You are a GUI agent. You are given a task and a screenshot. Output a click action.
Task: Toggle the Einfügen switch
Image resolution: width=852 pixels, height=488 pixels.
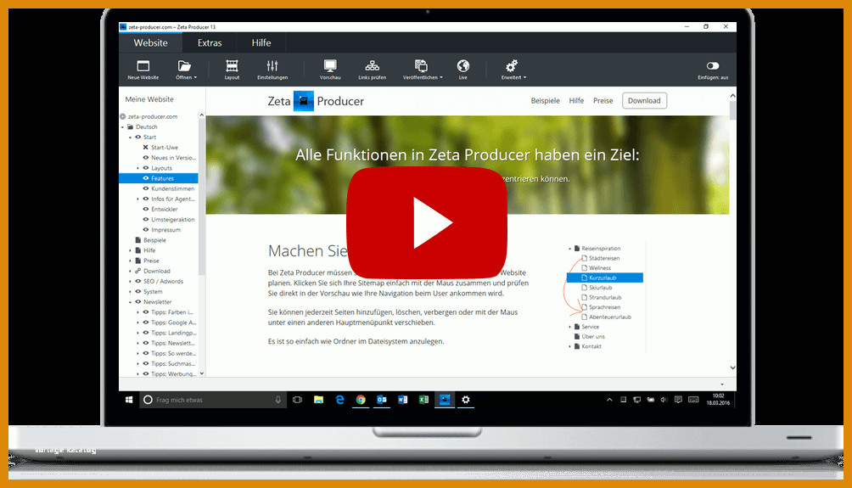point(713,65)
